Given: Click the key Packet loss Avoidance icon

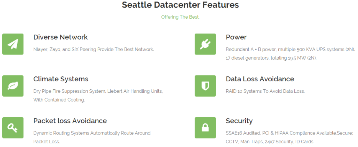Looking at the screenshot, I should click(x=13, y=128).
